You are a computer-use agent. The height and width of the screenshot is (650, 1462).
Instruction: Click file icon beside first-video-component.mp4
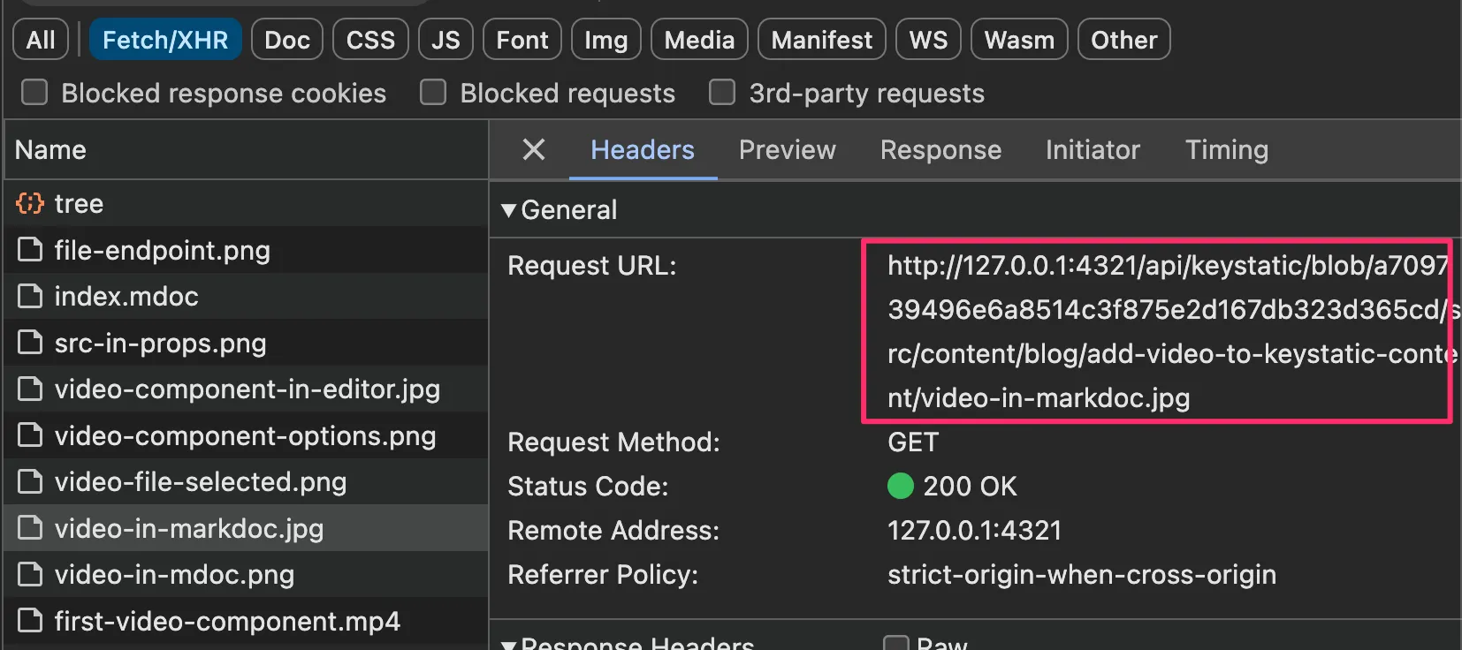point(30,622)
